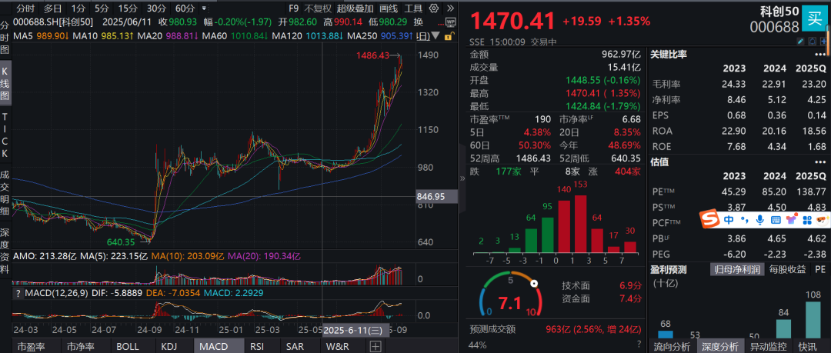
Task: Open chart settings gear icon
Action: click(435, 8)
